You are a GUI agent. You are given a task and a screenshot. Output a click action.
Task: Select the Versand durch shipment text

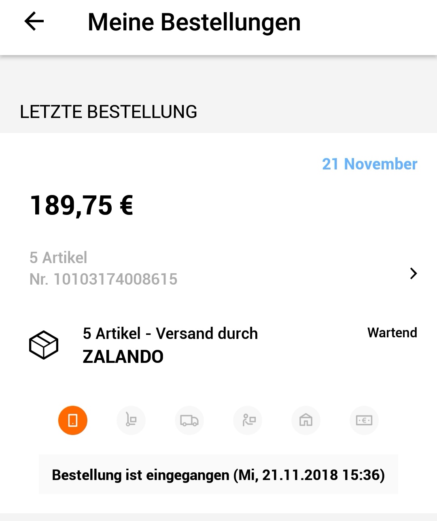pyautogui.click(x=206, y=334)
